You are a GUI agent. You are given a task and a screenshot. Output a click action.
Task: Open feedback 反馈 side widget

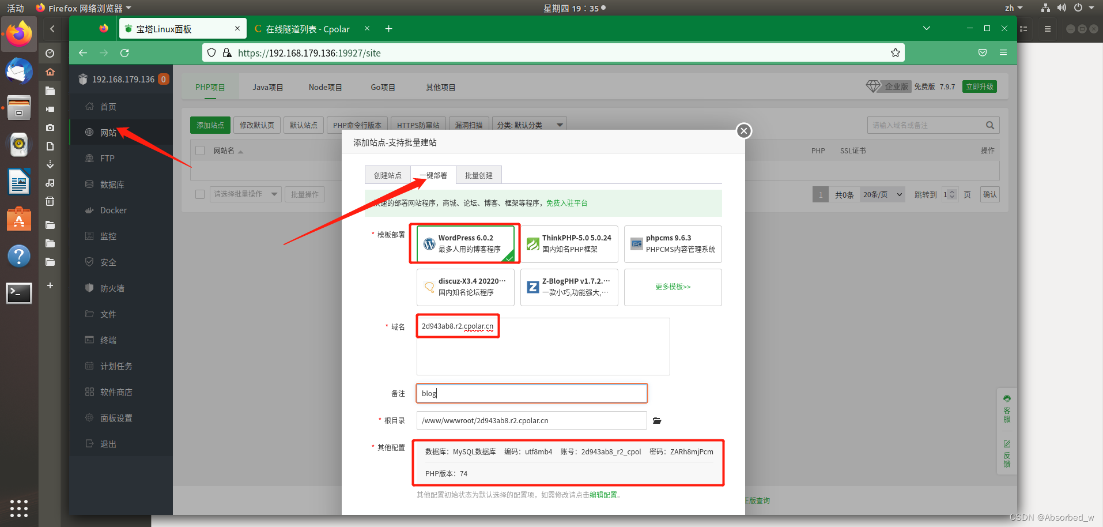(1007, 454)
